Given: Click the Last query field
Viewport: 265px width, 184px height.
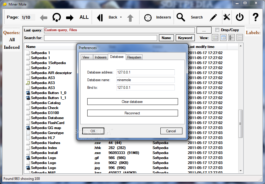Looking at the screenshot, I should click(119, 30).
